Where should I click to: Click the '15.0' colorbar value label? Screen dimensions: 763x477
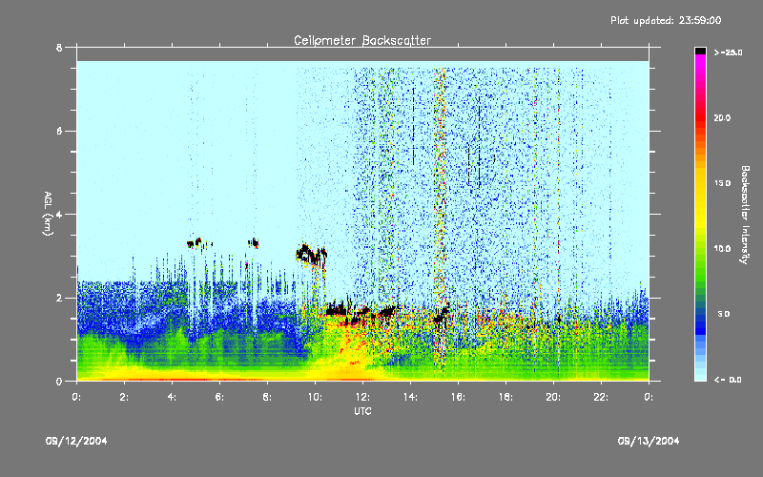[722, 183]
